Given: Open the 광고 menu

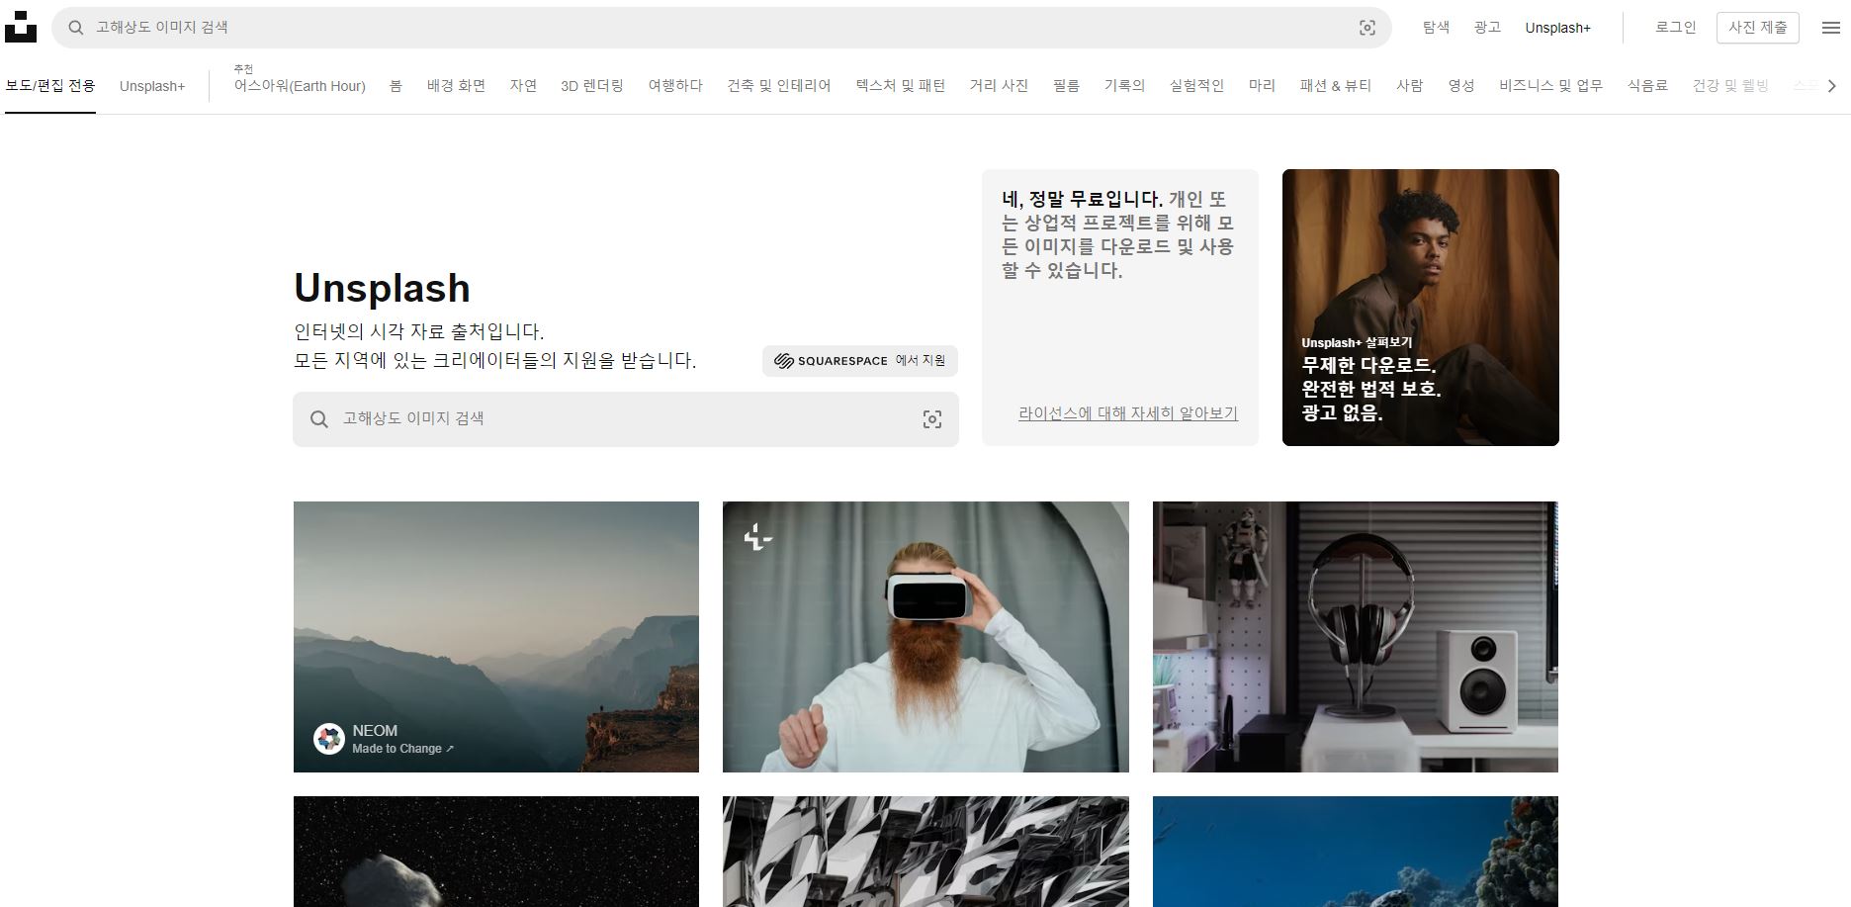Looking at the screenshot, I should [x=1487, y=28].
